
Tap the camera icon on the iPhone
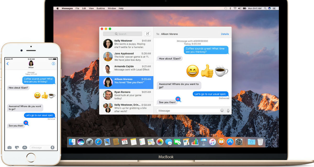tap(10, 147)
